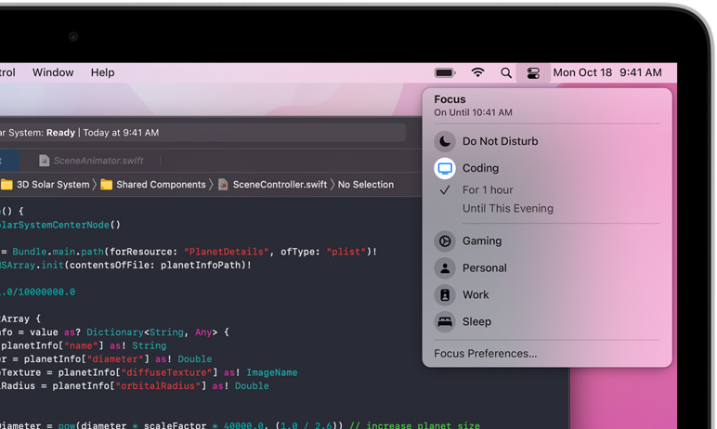This screenshot has width=717, height=429.
Task: Click the Sleep bed icon
Action: coord(445,322)
